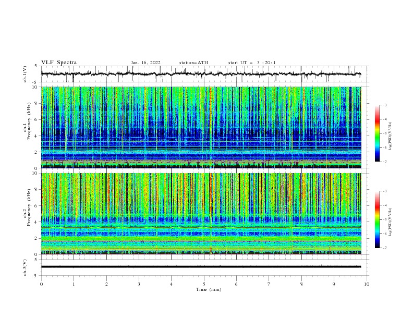Click time axis tick label "10" at right end
This screenshot has height=319, width=413.
click(367, 284)
